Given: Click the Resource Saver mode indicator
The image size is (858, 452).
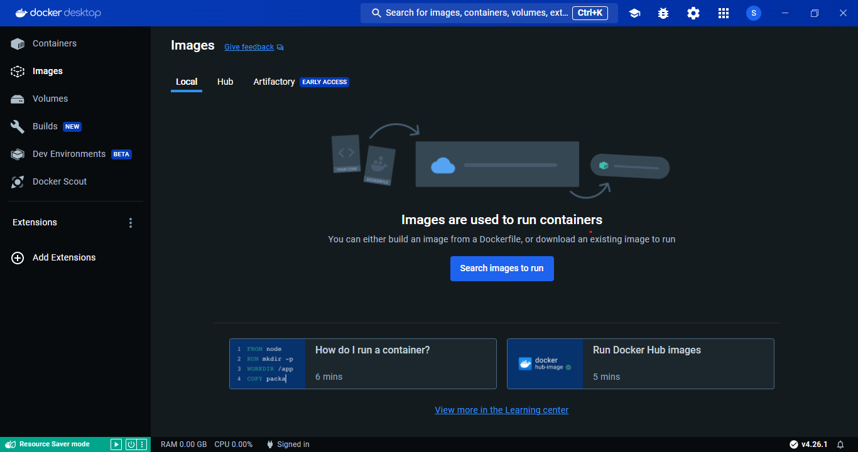Looking at the screenshot, I should [x=49, y=444].
